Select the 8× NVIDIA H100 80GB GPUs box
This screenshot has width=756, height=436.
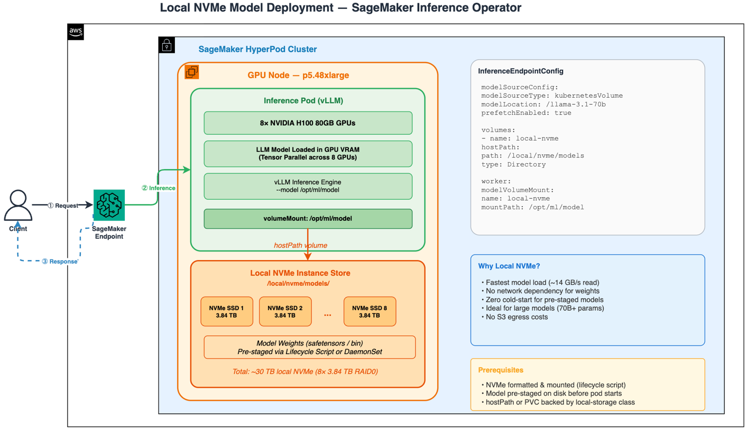tap(308, 123)
